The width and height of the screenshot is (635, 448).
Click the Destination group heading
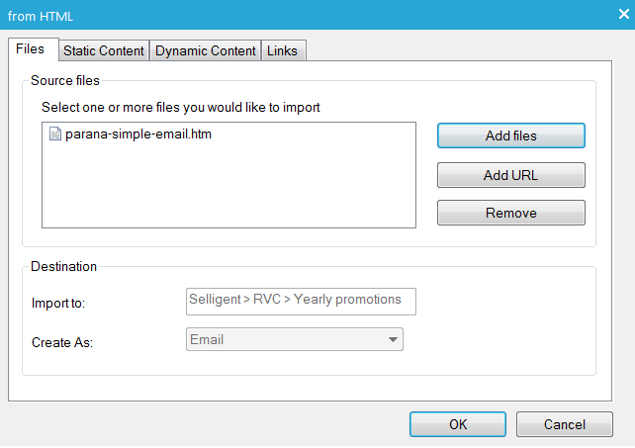pos(63,266)
